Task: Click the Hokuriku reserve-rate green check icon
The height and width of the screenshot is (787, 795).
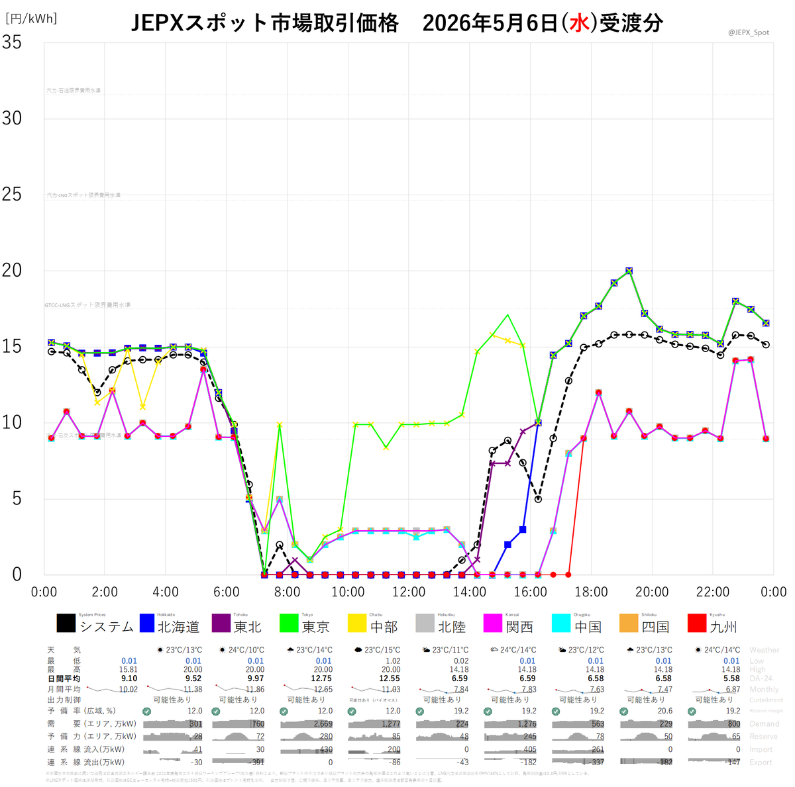Action: point(419,712)
